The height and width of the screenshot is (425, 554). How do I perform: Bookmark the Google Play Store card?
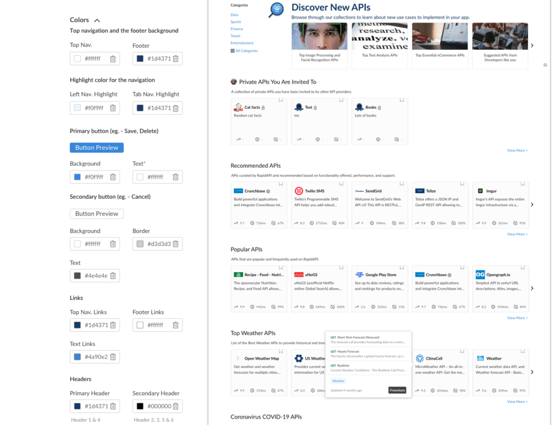pyautogui.click(x=402, y=268)
